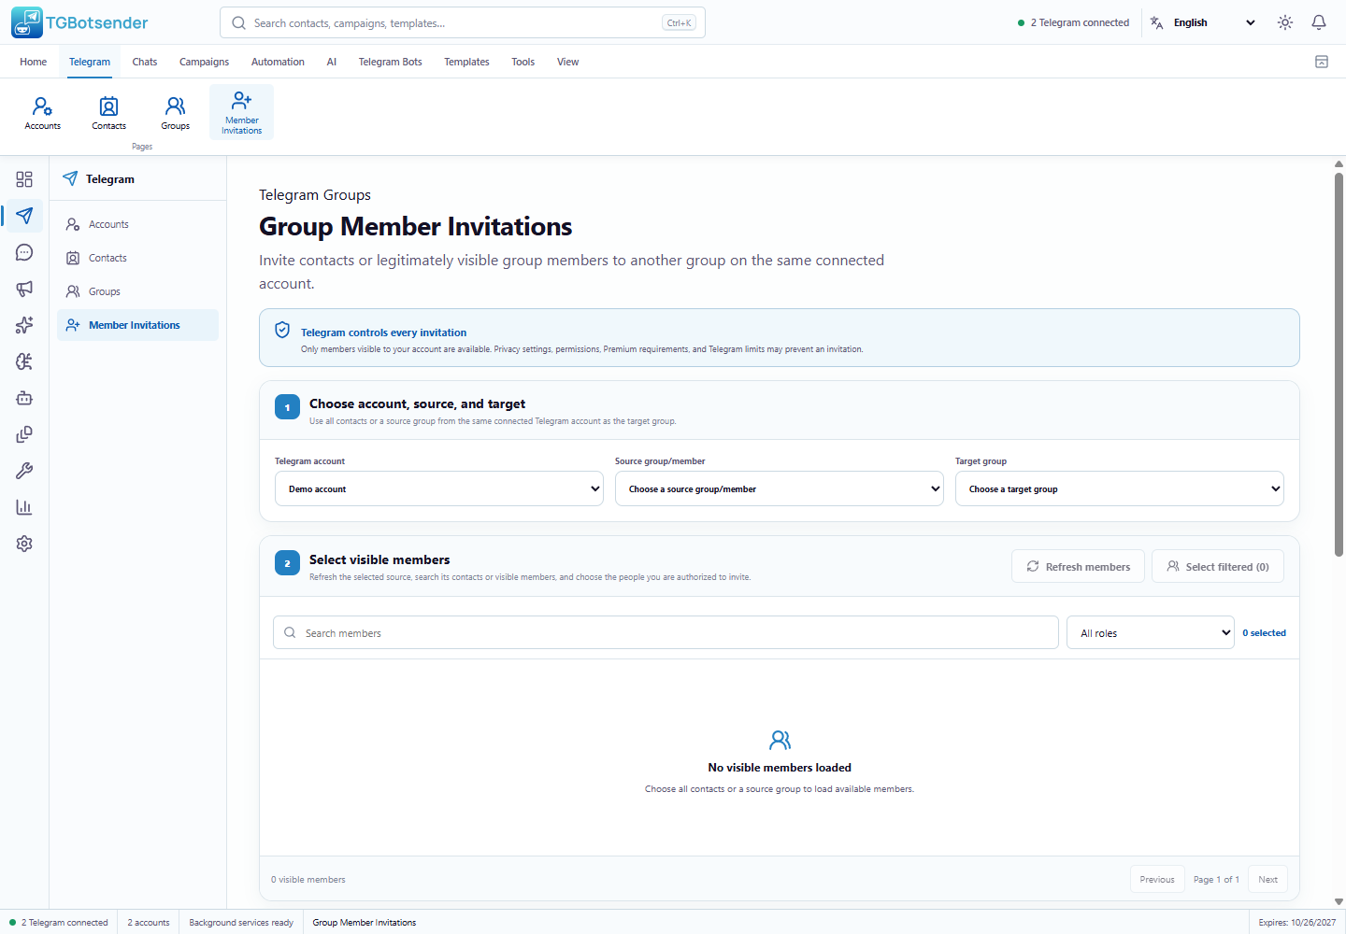Select the Templates tab
Viewport: 1346px width, 934px height.
click(466, 62)
